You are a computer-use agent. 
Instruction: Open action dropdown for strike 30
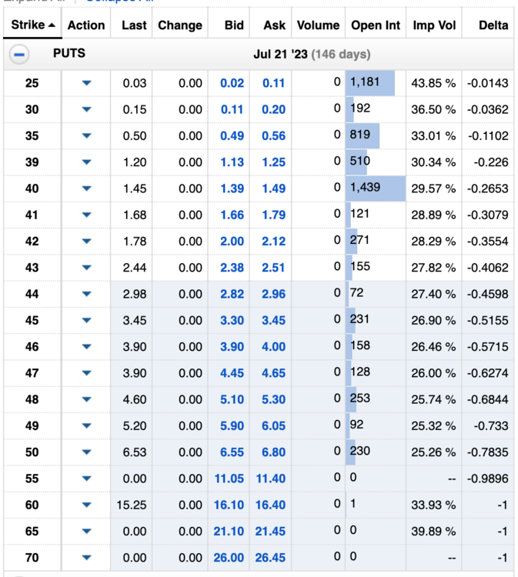click(x=86, y=109)
